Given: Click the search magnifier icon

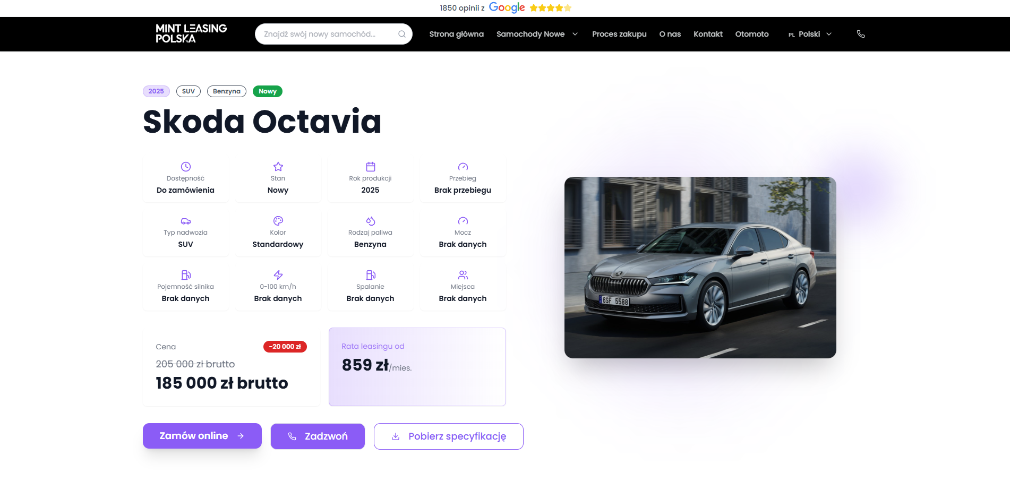Looking at the screenshot, I should point(402,34).
